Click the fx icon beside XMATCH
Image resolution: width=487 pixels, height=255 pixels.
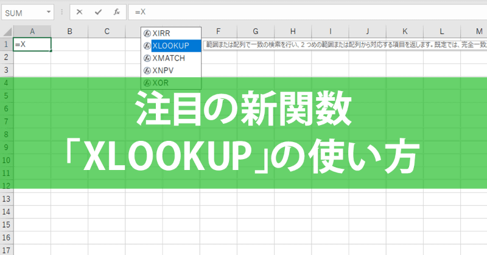(x=147, y=58)
